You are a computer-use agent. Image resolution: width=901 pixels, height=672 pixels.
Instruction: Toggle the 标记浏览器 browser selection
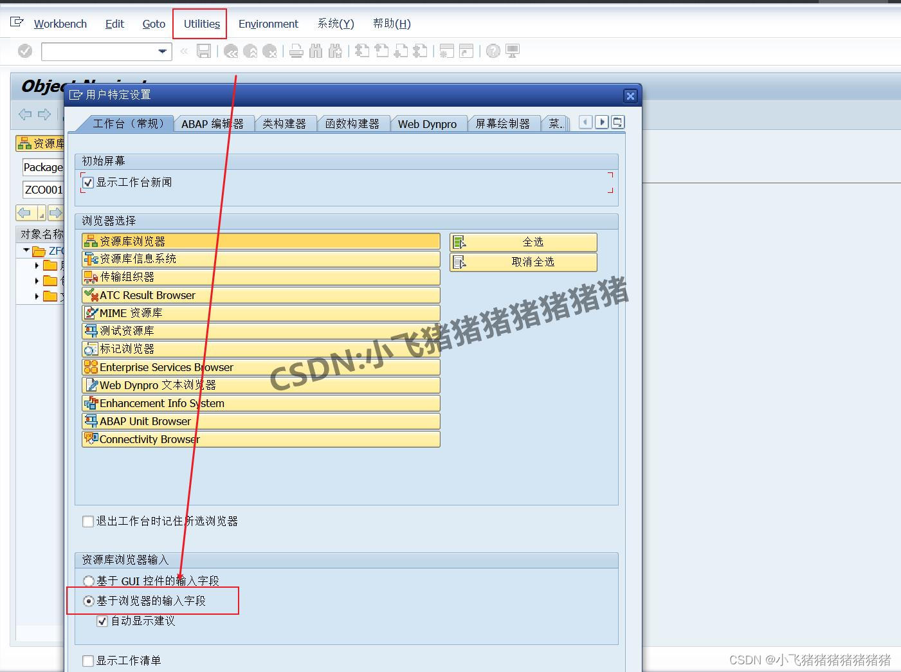coord(260,349)
